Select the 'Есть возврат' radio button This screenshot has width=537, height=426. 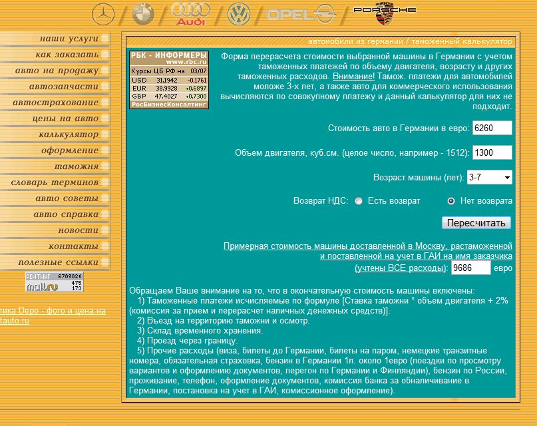point(359,201)
